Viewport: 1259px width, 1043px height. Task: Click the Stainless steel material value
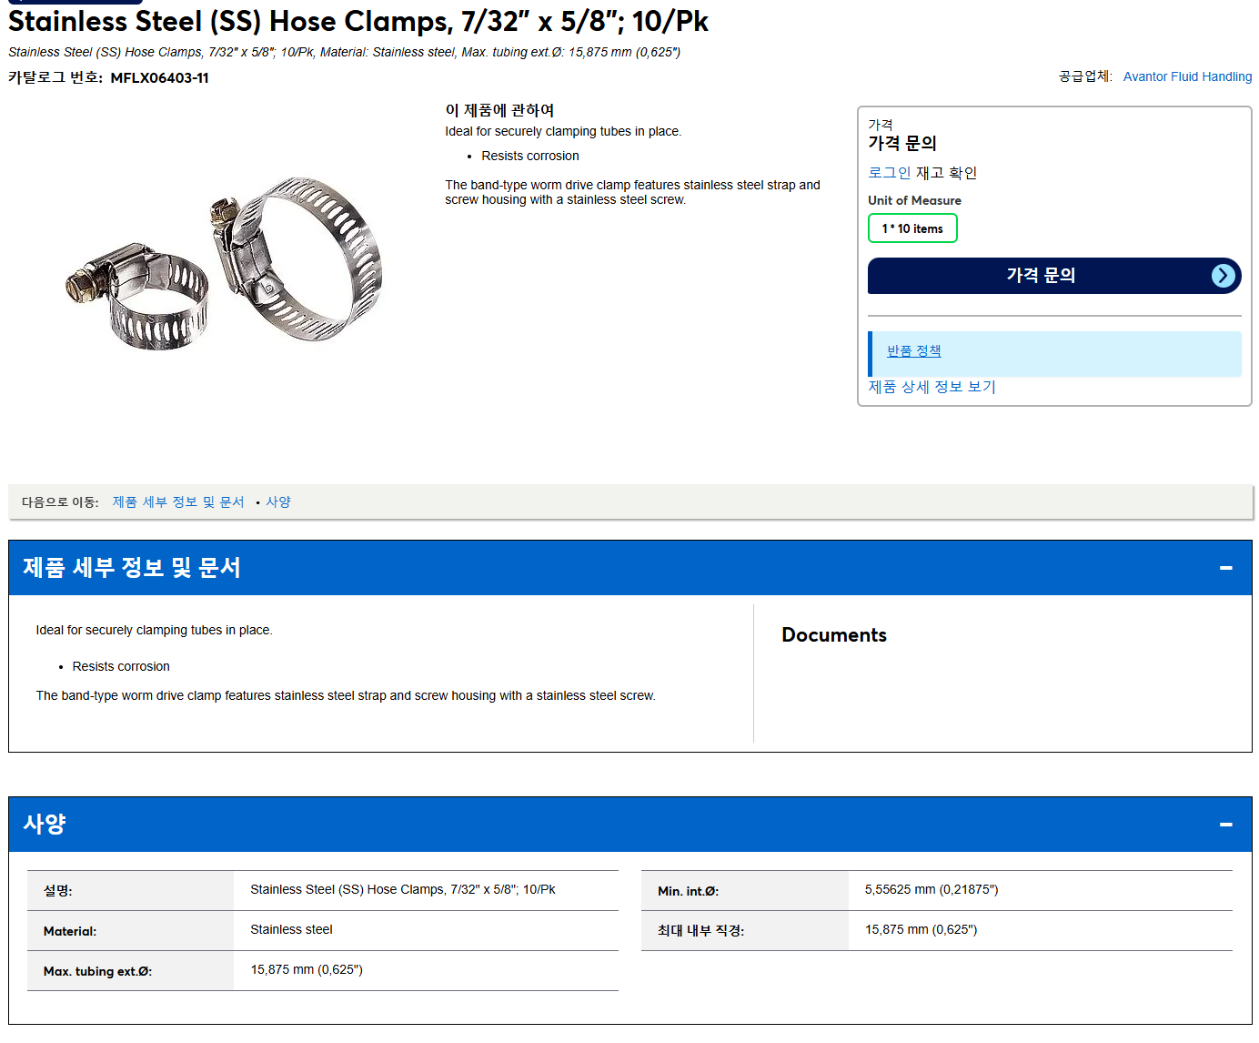pyautogui.click(x=291, y=930)
